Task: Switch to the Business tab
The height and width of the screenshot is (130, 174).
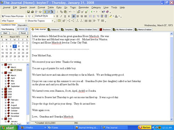Action: (105, 29)
